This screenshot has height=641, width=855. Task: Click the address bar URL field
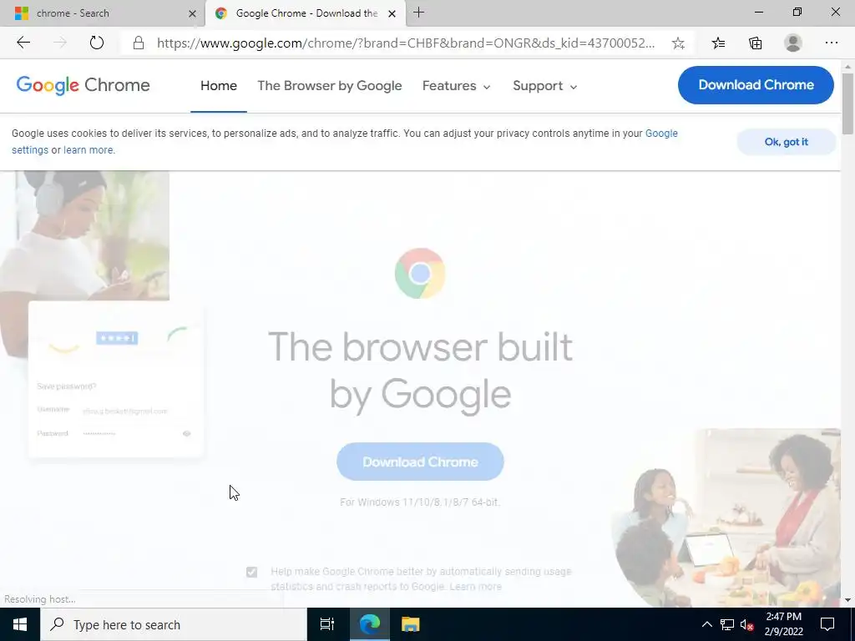[406, 43]
